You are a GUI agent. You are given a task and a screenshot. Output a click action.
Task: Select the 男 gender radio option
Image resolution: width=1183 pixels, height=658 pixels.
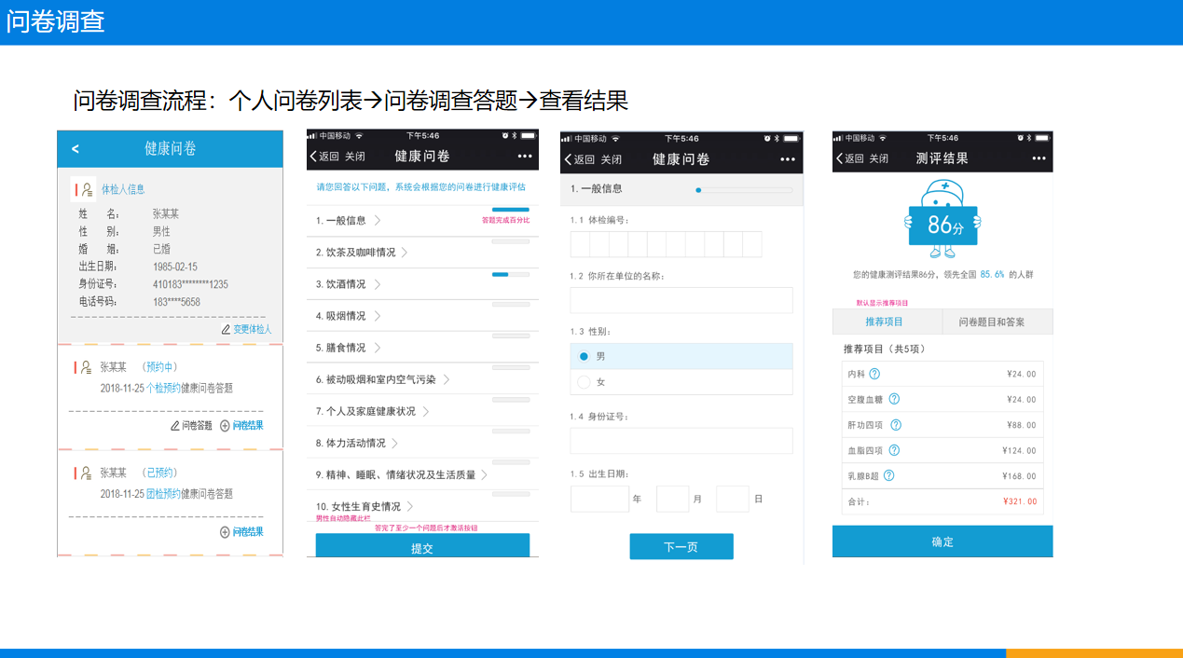(584, 356)
